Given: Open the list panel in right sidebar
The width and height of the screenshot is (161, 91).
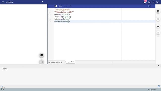Looking at the screenshot, I should (158, 33).
